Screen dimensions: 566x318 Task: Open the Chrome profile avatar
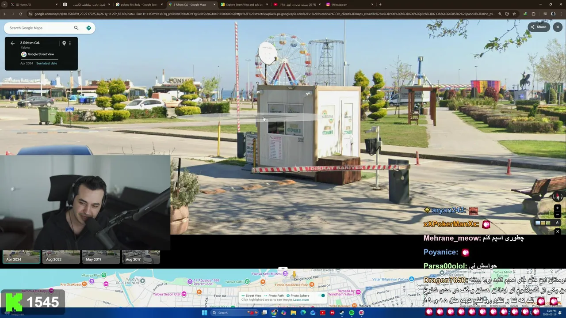click(553, 14)
